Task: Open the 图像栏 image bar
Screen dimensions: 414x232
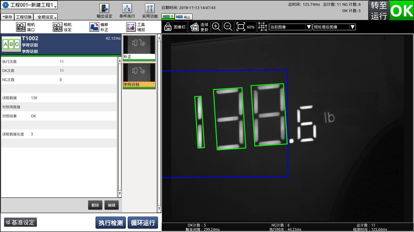Action: coord(175,27)
